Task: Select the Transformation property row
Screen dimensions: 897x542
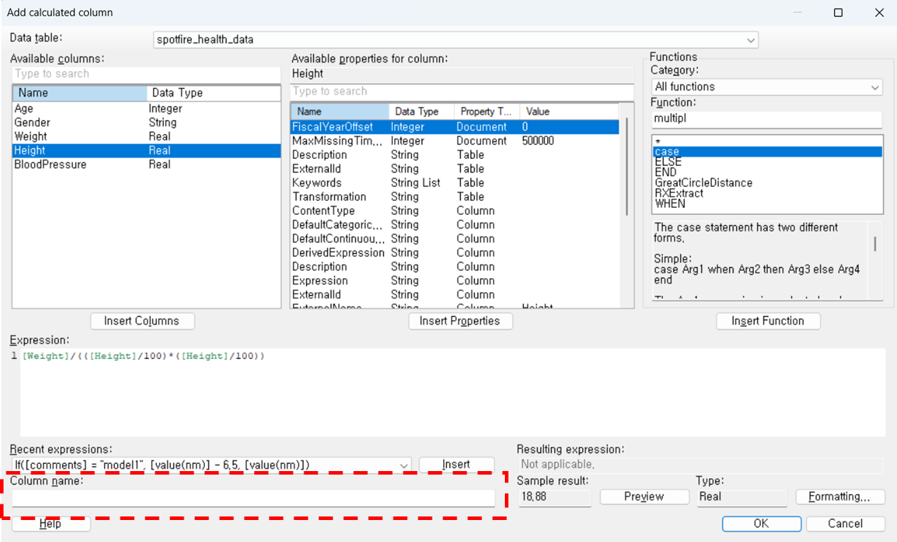Action: tap(455, 197)
